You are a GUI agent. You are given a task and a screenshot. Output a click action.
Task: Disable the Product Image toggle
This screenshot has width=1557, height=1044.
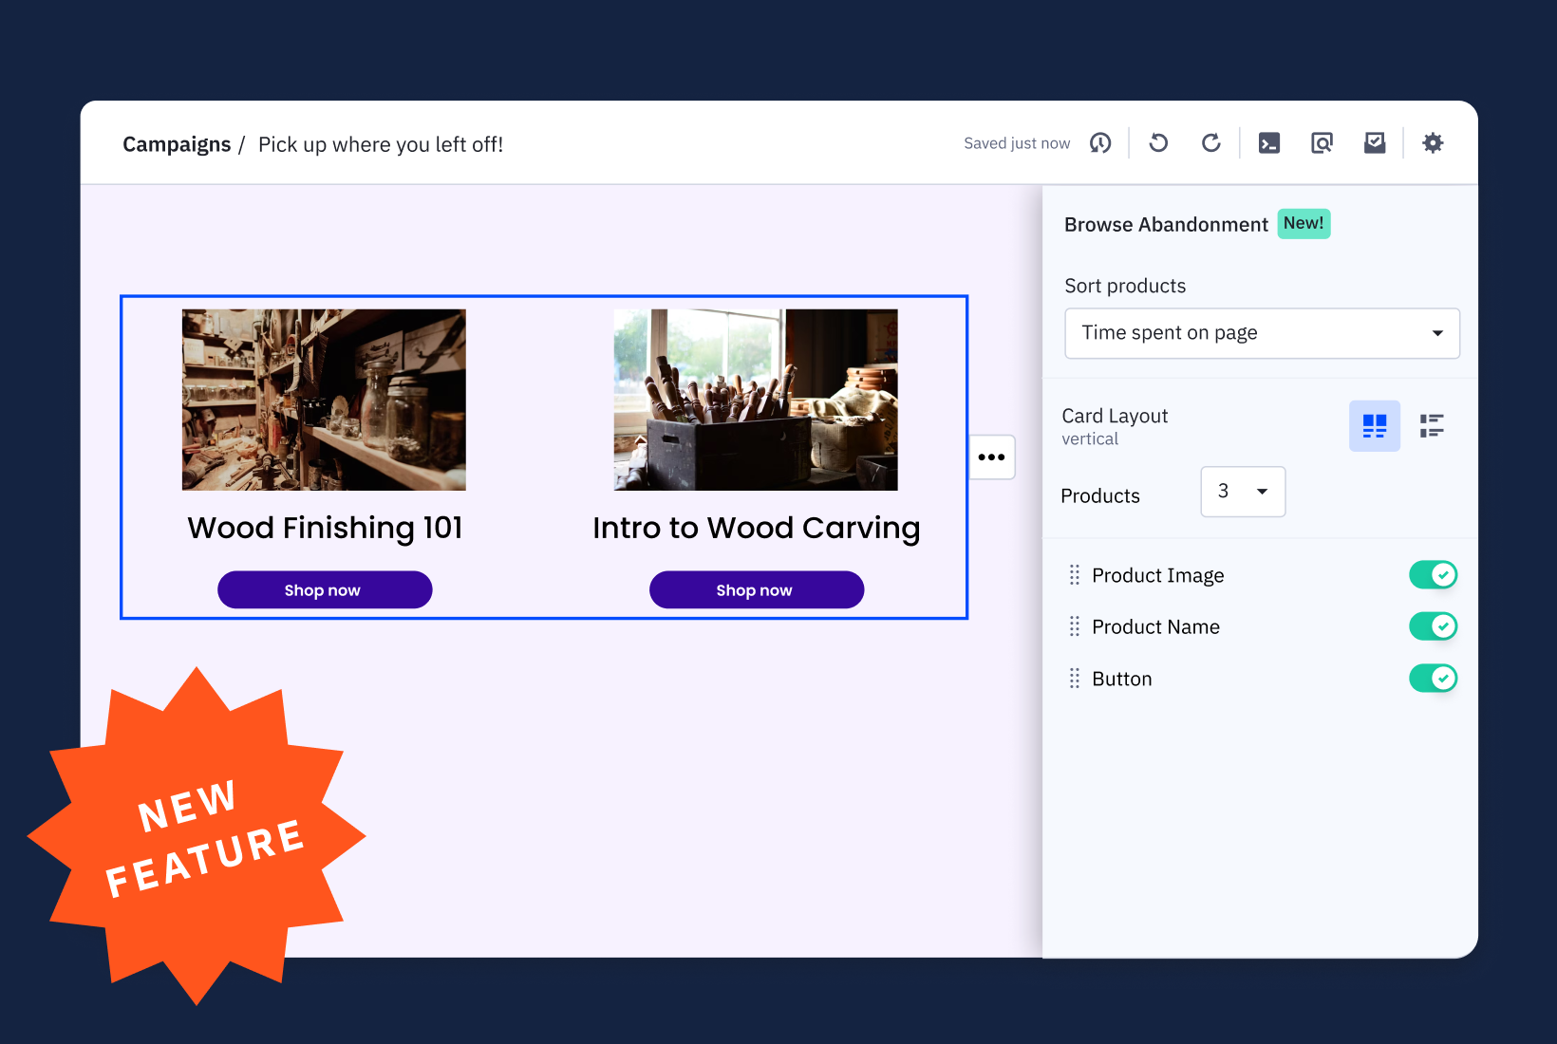pos(1433,575)
